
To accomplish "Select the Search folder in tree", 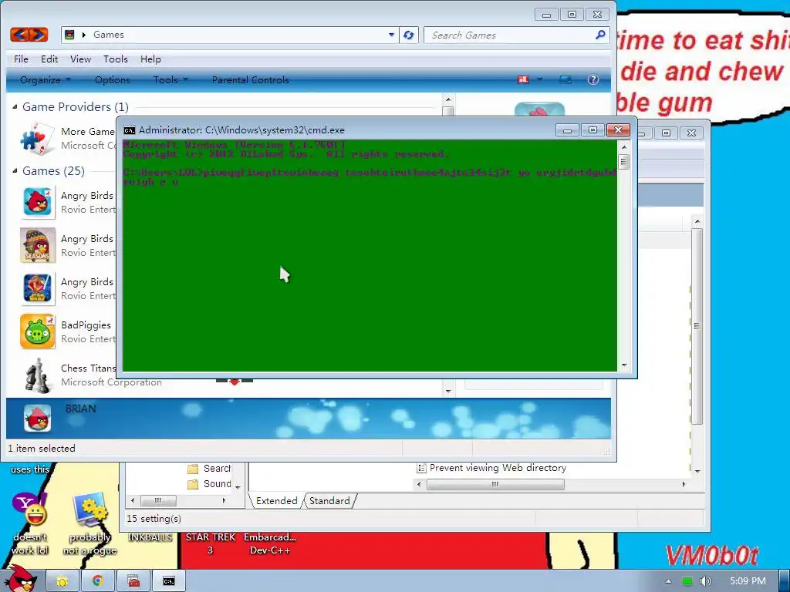I will click(x=209, y=469).
